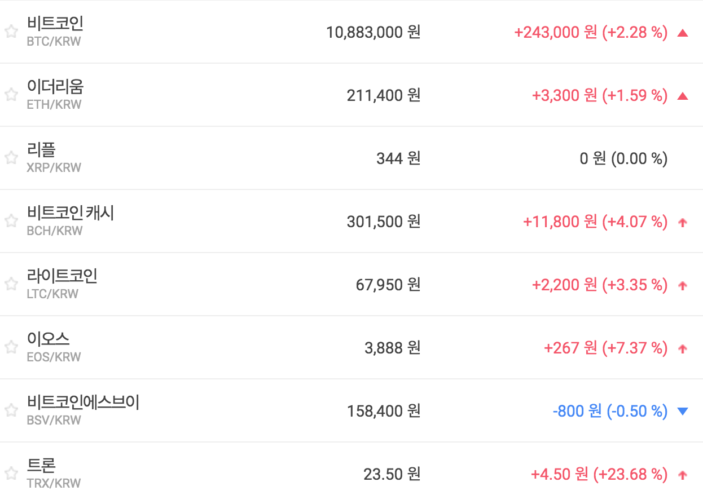703x504 pixels.
Task: Click the 67,950 원 Litecoin price
Action: point(388,285)
